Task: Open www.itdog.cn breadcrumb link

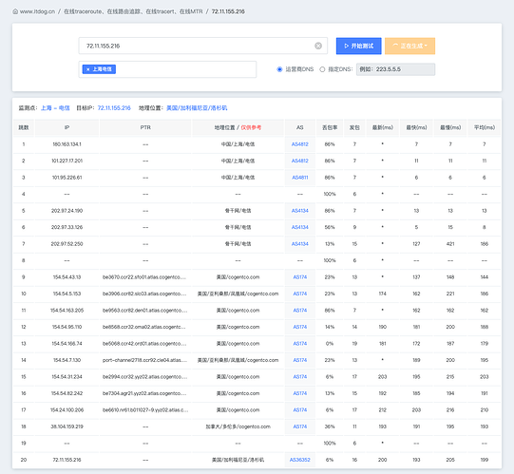Action: tap(37, 11)
